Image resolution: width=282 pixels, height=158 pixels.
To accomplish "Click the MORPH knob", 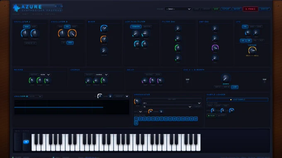I will tap(226, 78).
